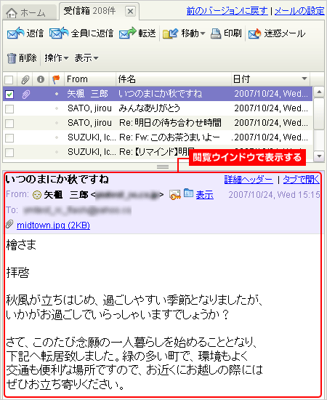Open メールの設定 link

(x=299, y=11)
